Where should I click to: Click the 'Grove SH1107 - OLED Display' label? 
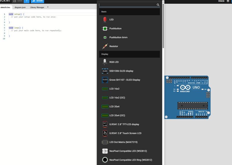[125, 80]
